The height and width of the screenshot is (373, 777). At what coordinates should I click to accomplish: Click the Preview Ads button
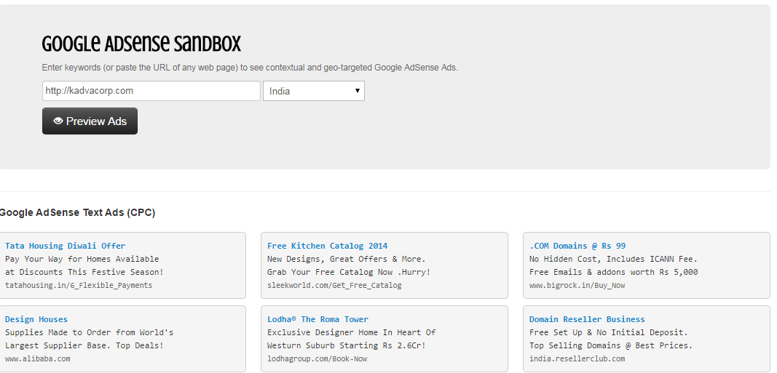90,121
